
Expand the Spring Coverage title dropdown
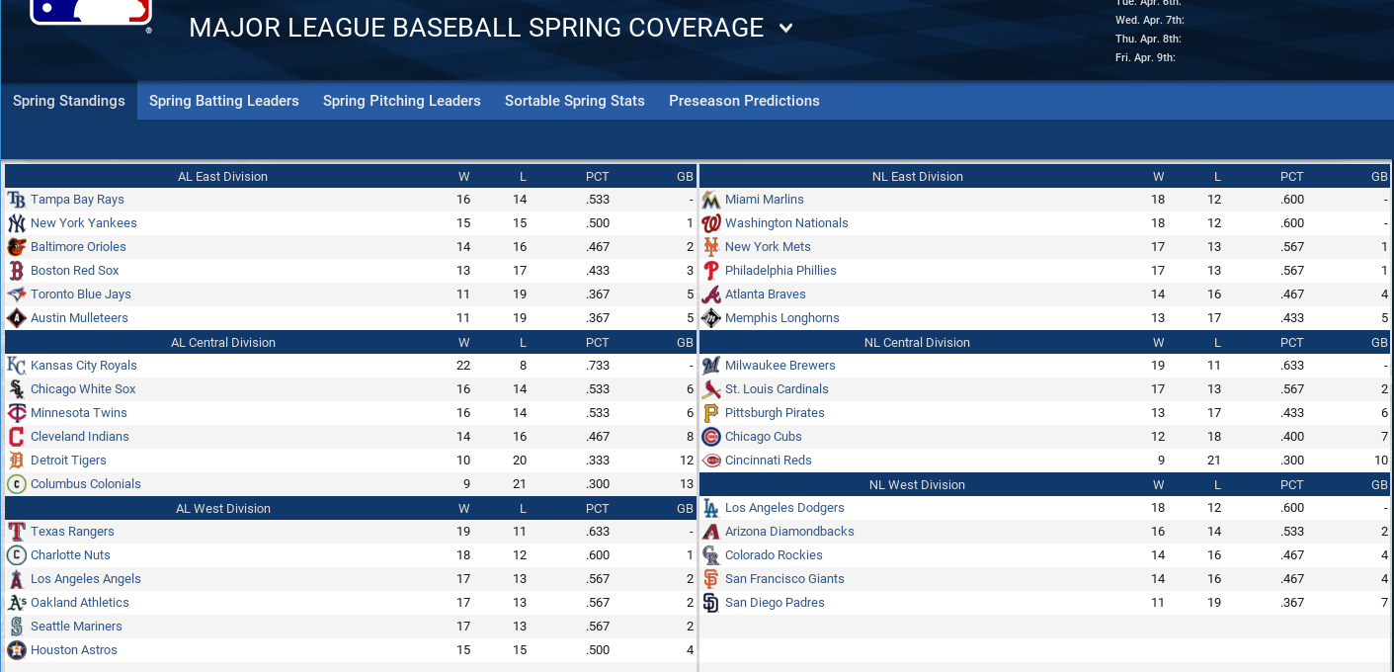point(785,29)
